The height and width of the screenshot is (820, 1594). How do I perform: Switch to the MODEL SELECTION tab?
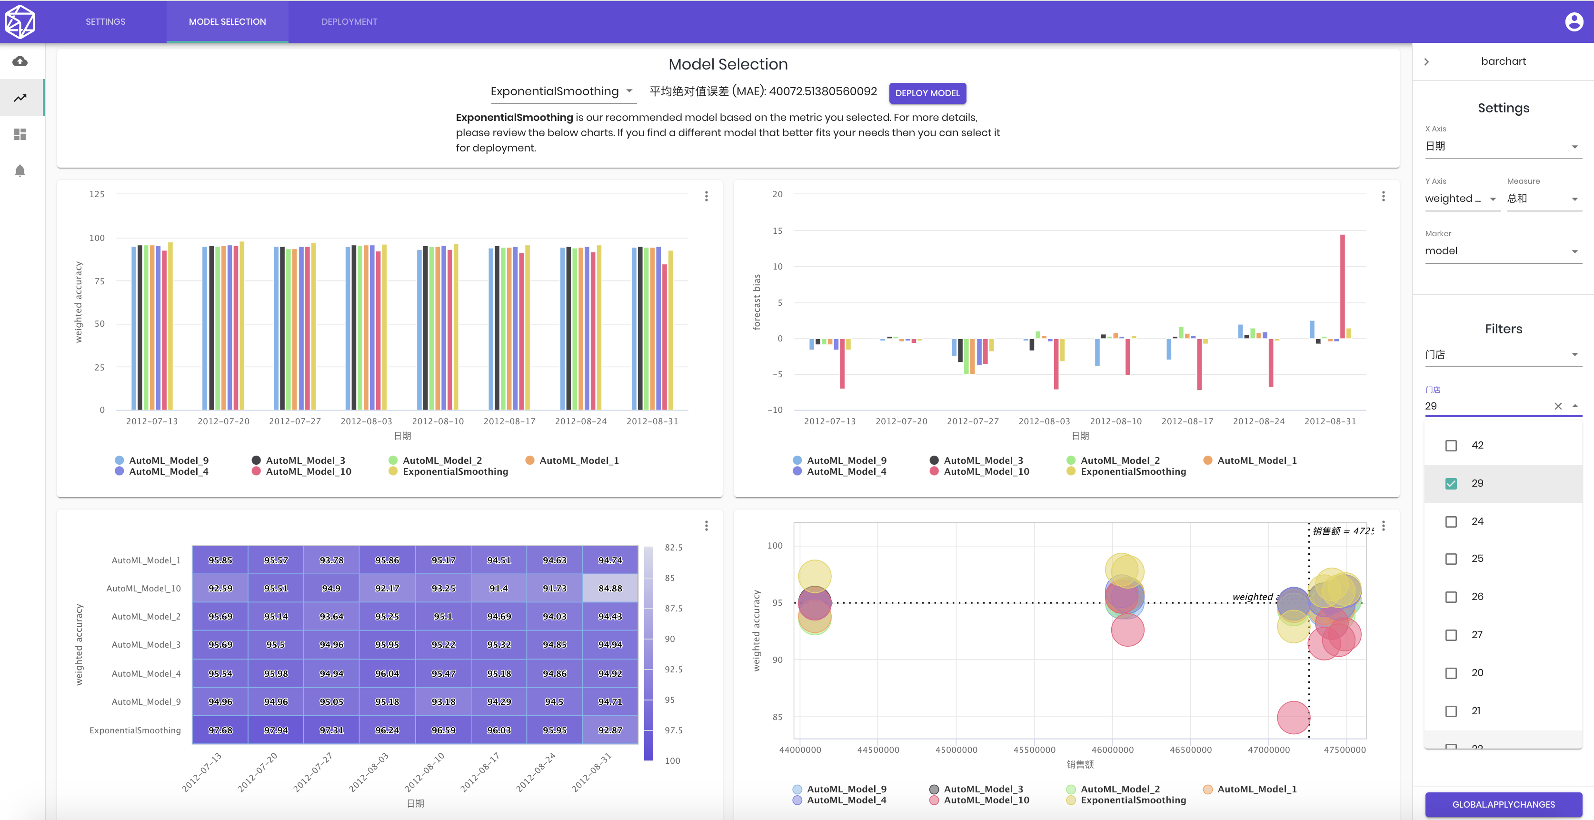coord(227,21)
